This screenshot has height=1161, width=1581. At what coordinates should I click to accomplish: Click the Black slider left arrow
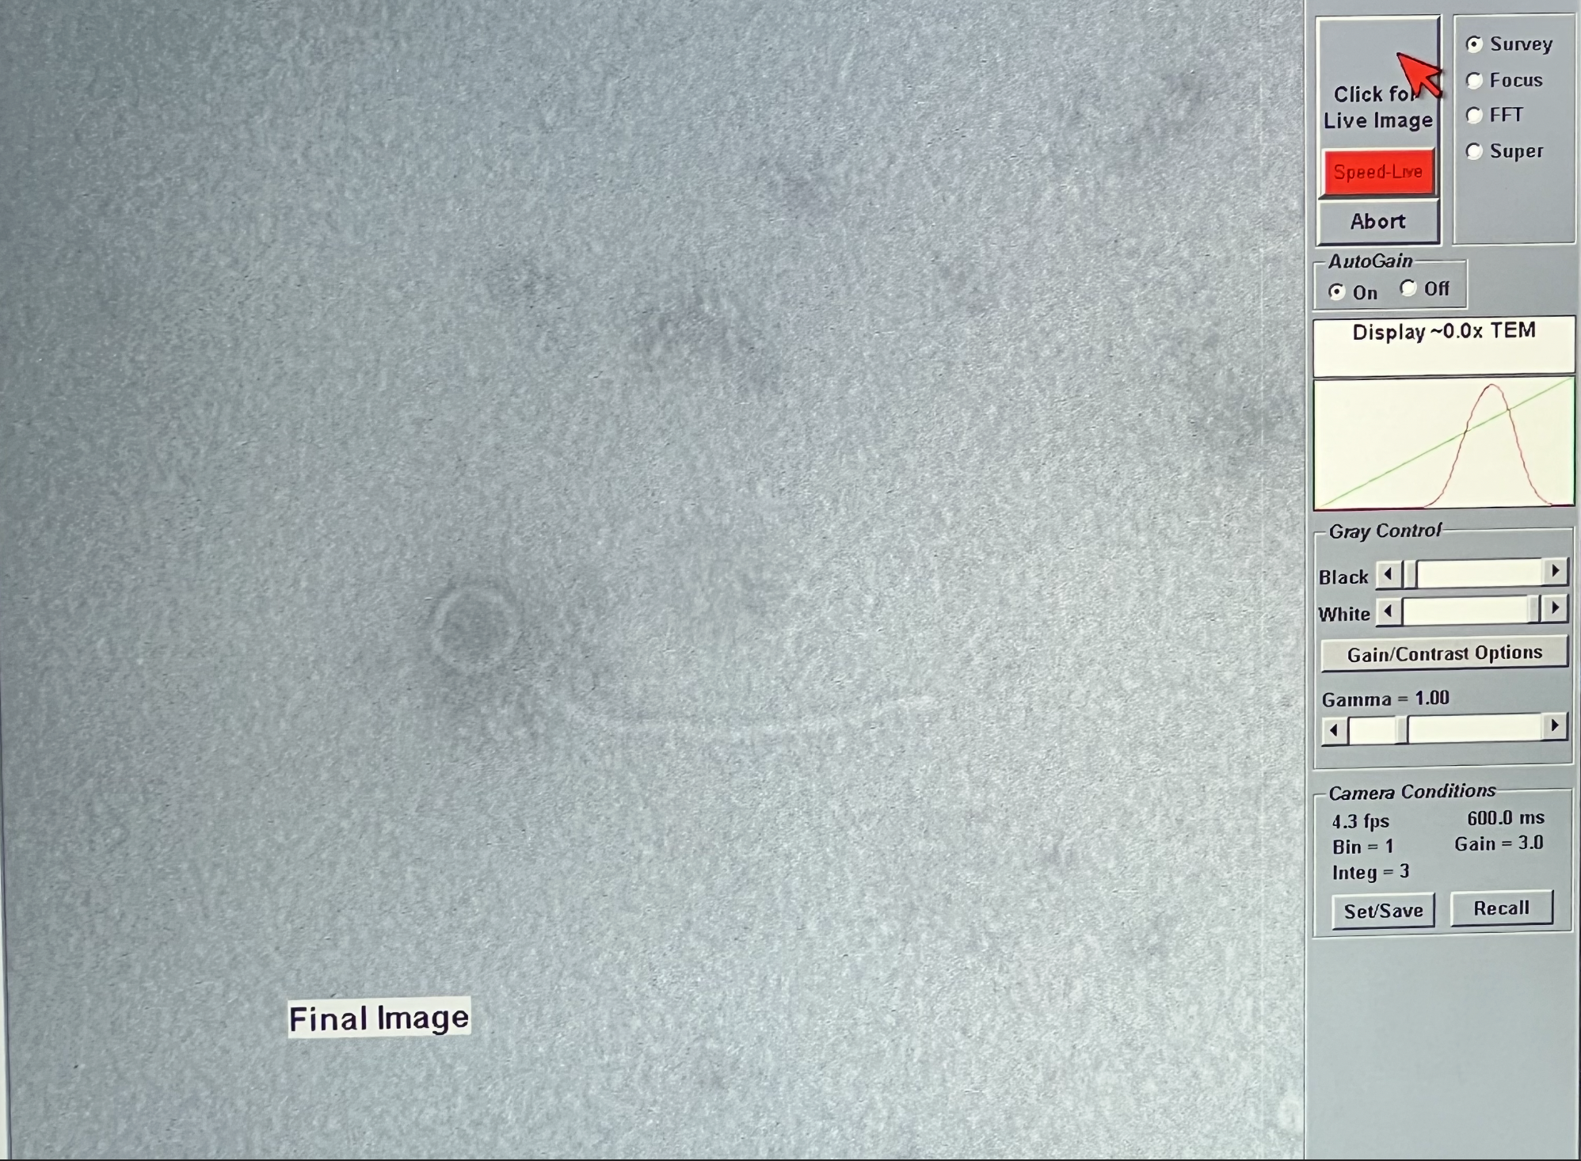1388,573
